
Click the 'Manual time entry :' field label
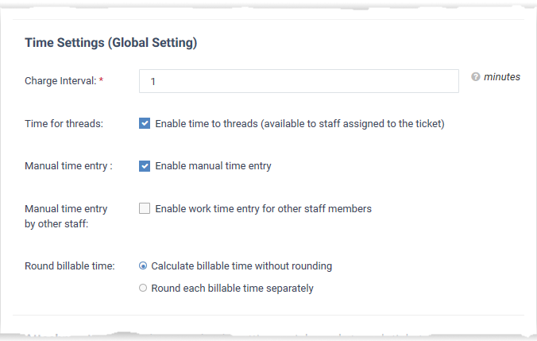(68, 166)
